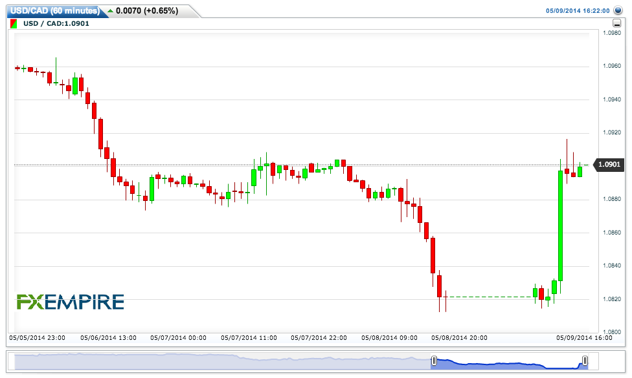
Task: Select the USD/CAD (60 minutes) tab
Action: point(55,11)
